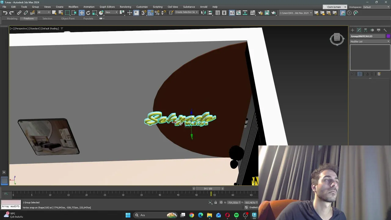Redo the last undone action

[x=11, y=13]
